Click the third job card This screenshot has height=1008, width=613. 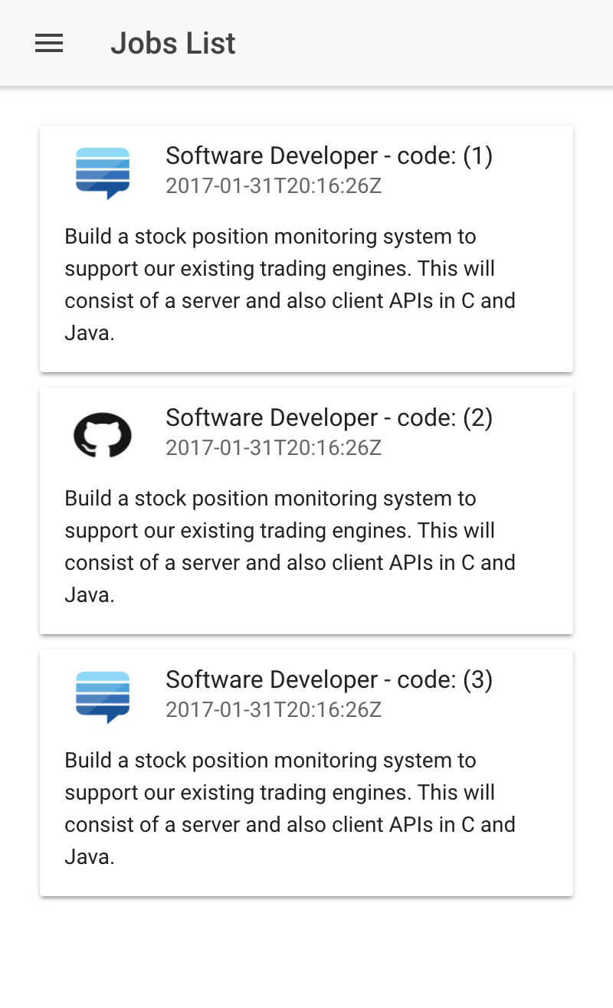click(x=306, y=770)
